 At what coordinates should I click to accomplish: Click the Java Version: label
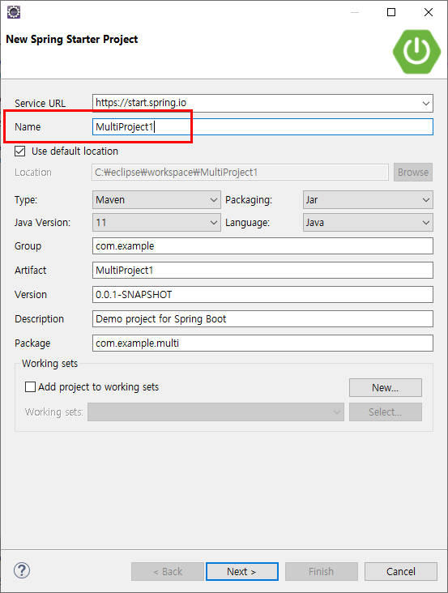pos(42,222)
